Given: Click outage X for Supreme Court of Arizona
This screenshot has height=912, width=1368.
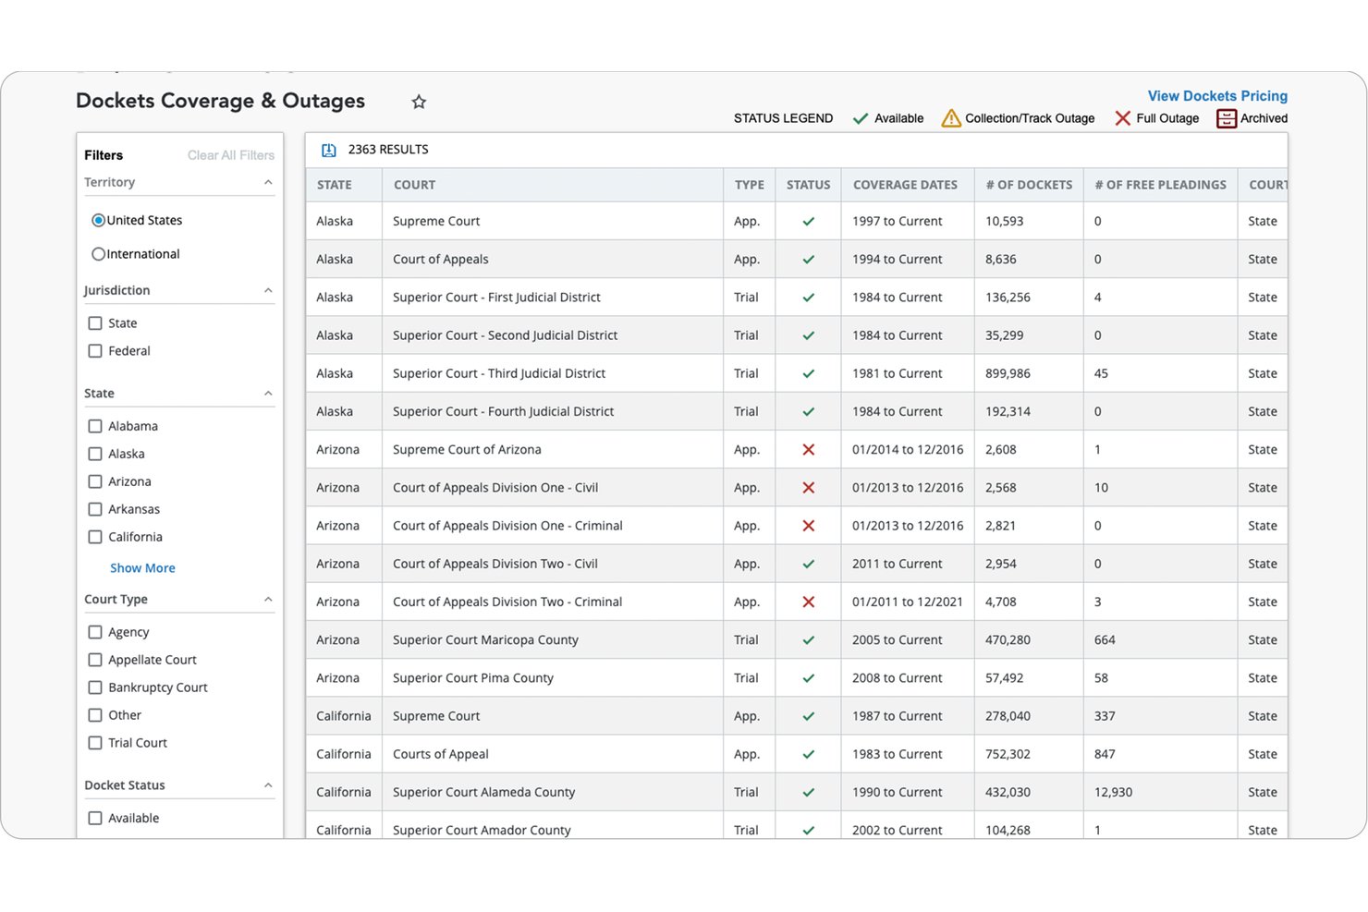Looking at the screenshot, I should [x=808, y=450].
